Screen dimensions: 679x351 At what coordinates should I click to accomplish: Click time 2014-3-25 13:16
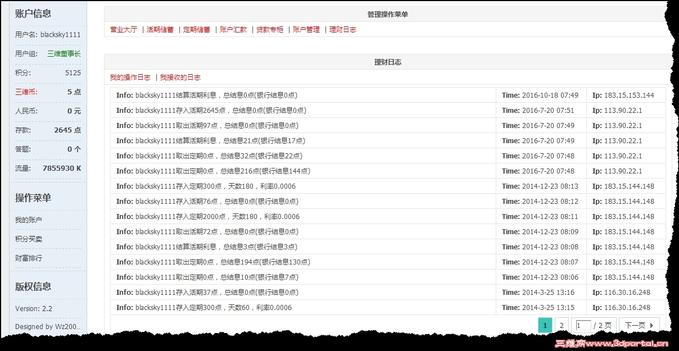(x=548, y=293)
